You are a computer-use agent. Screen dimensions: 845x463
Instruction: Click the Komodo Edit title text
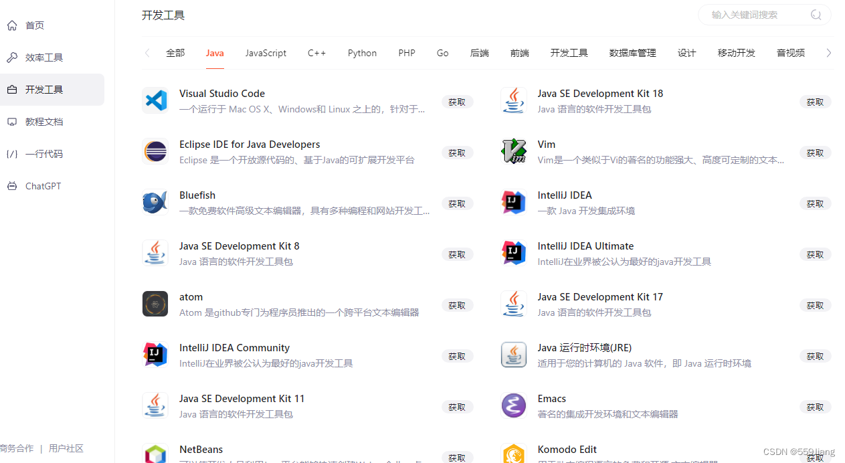click(x=567, y=450)
